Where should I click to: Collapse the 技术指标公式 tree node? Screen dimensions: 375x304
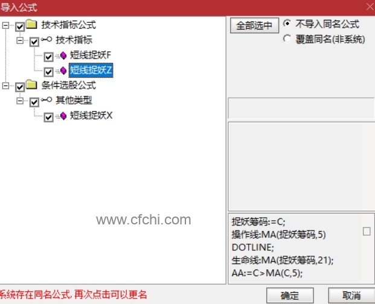(x=5, y=25)
